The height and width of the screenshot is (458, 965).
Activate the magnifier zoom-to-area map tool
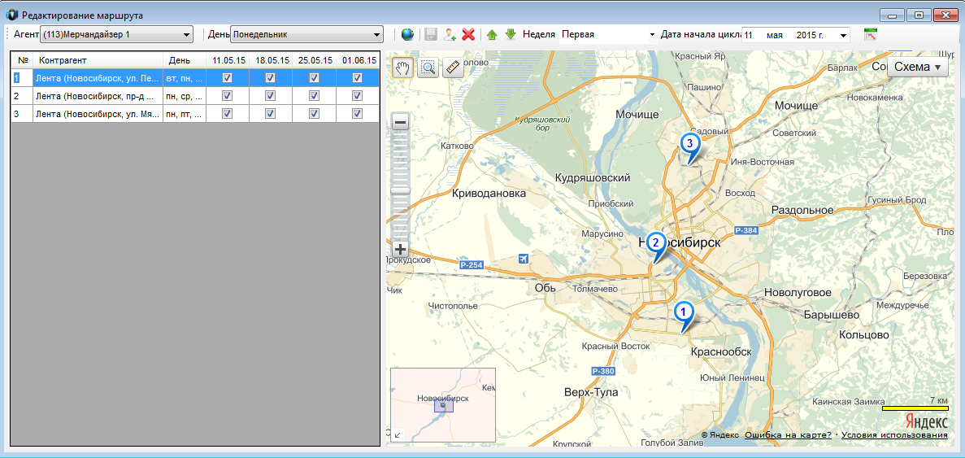click(428, 68)
